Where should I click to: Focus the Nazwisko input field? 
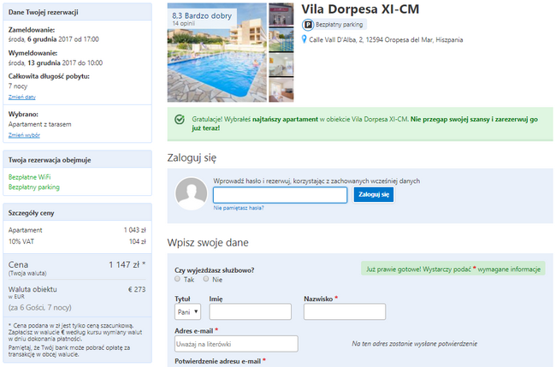[345, 311]
